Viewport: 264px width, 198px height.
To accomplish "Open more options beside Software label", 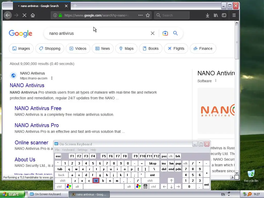I will [216, 81].
